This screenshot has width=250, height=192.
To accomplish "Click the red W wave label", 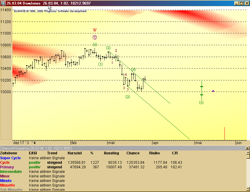I will (x=95, y=30).
